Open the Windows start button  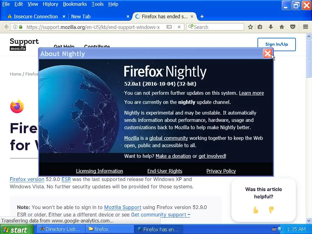coord(17,229)
